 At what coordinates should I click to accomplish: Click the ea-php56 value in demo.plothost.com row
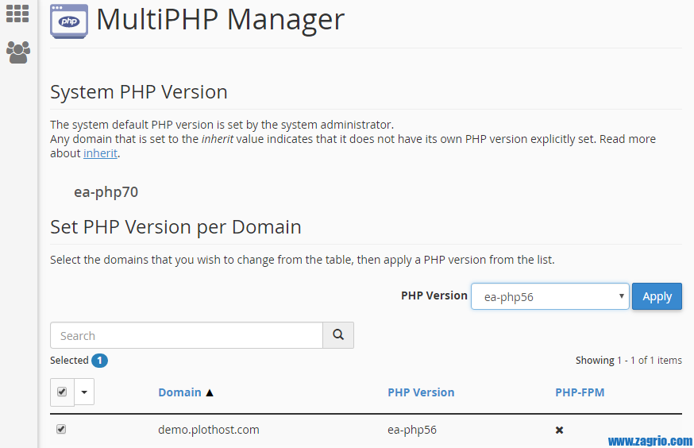(412, 430)
